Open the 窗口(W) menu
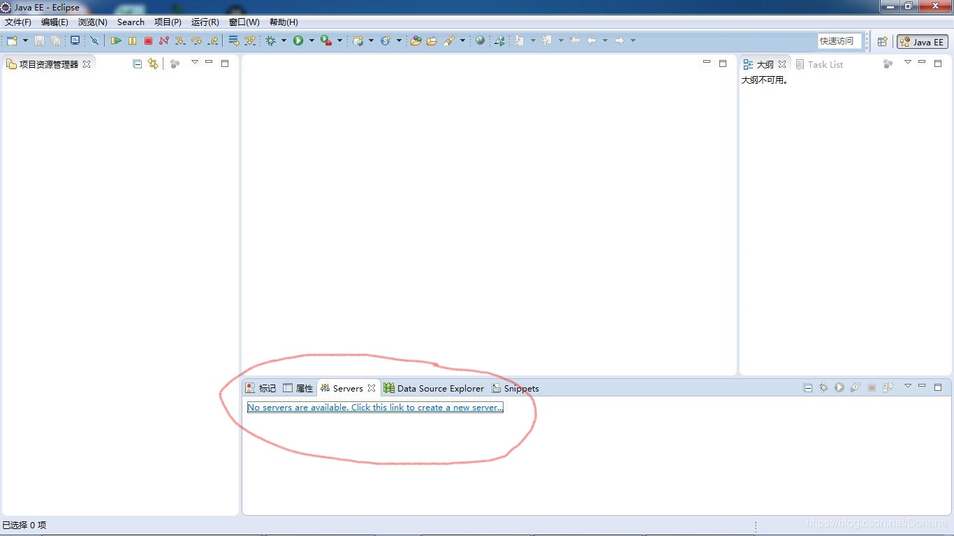This screenshot has width=954, height=536. 244,22
